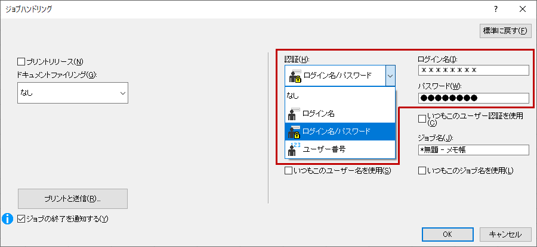
Task: Enable the プリントリリース checkbox
Action: pos(21,61)
